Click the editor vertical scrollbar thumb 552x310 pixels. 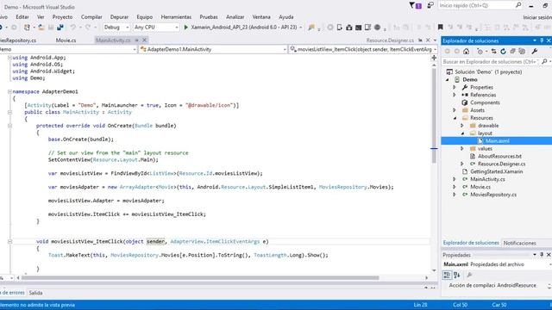[434, 116]
